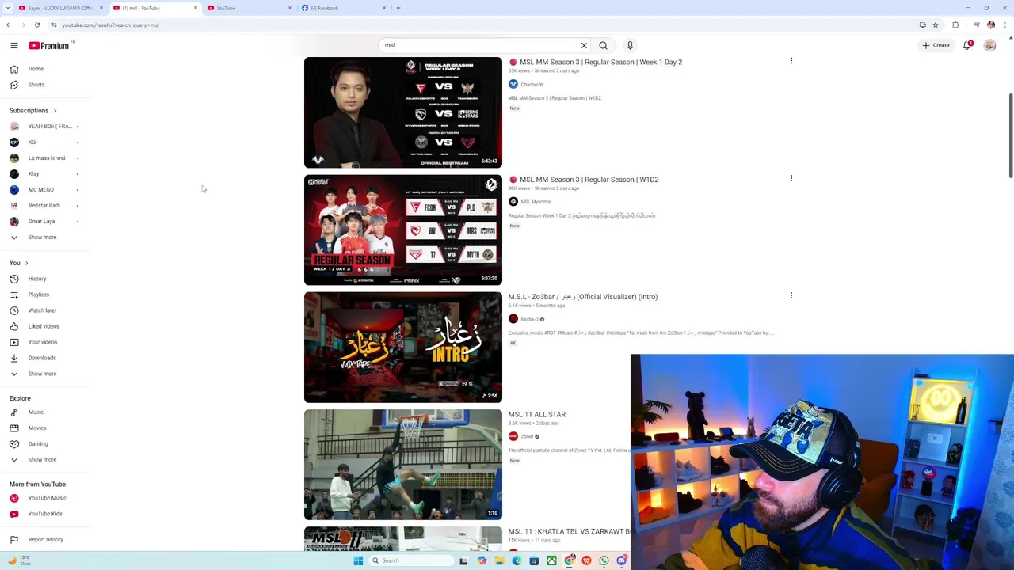Open the Zonet channel link

click(527, 436)
